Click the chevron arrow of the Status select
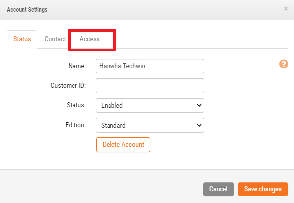The image size is (294, 203). click(199, 105)
